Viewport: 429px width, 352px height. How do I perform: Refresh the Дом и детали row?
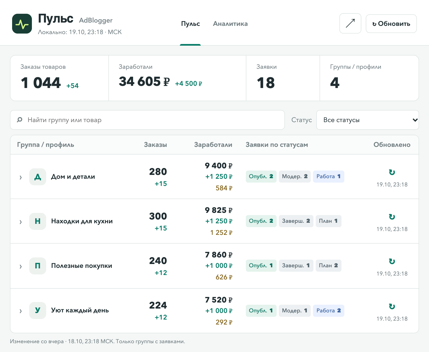pos(392,172)
